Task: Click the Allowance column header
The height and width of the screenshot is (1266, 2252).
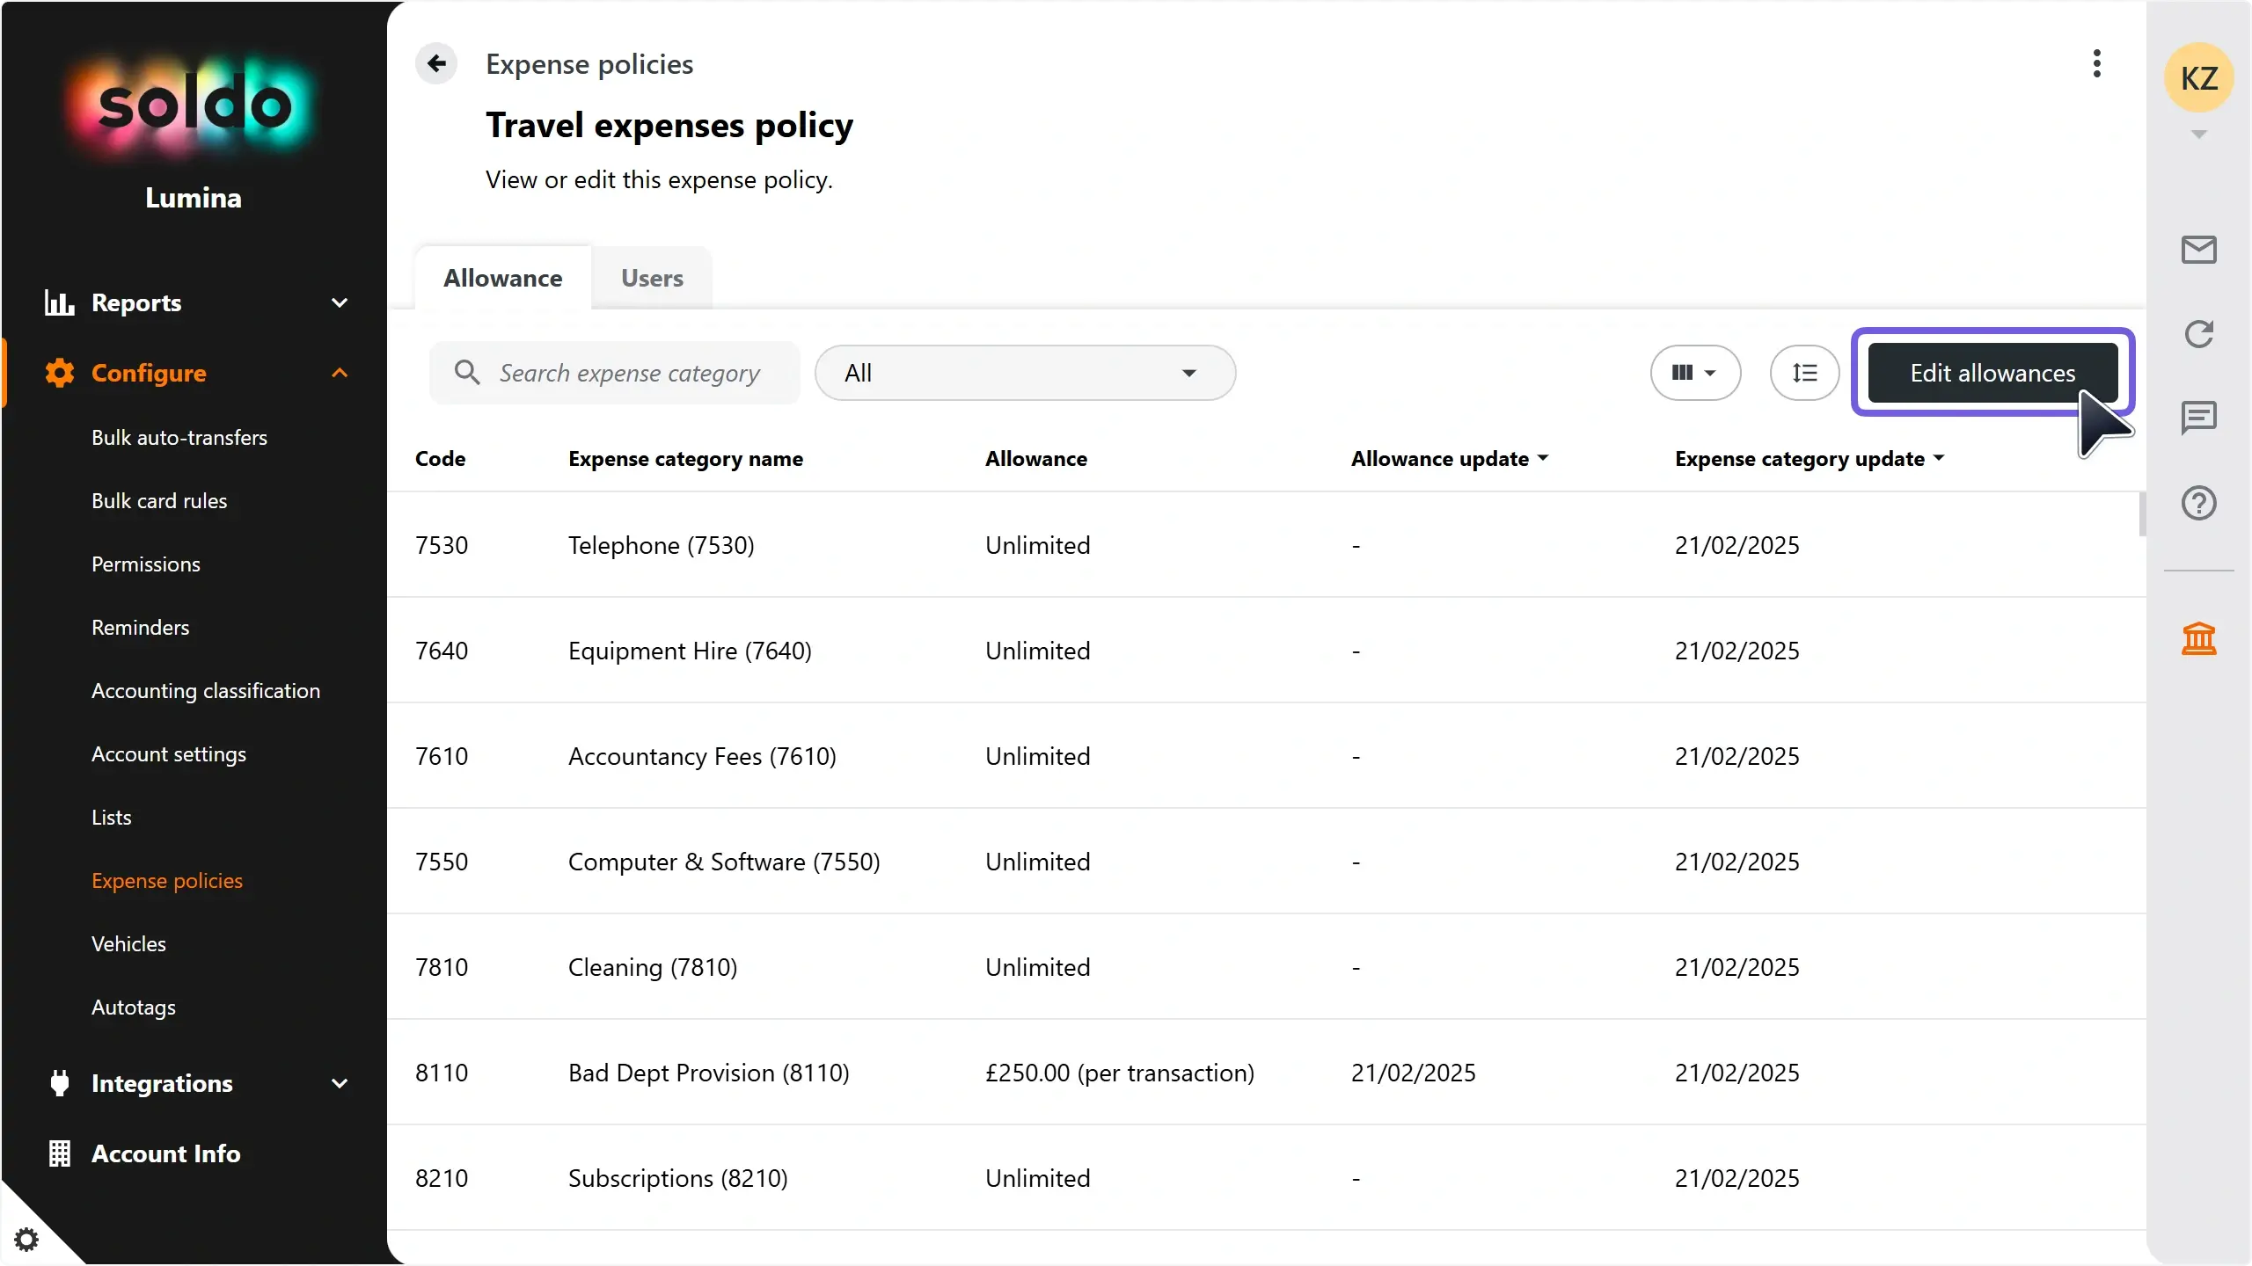Action: tap(1036, 458)
